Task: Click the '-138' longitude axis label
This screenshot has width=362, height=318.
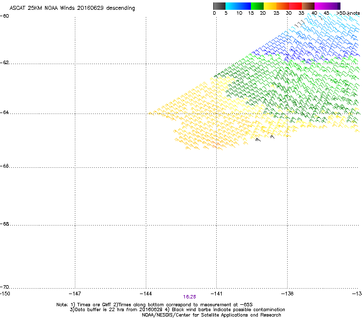Action: [x=287, y=294]
